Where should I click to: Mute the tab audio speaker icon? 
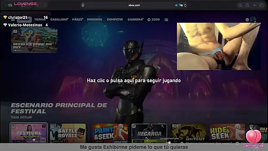[176, 5]
